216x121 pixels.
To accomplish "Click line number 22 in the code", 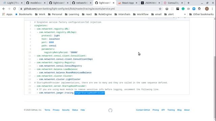I will tap(30, 93).
